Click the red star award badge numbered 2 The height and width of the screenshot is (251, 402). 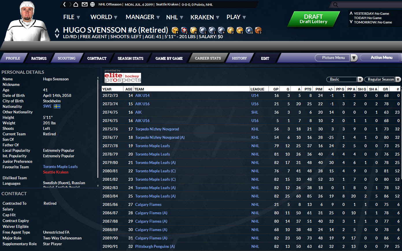click(x=184, y=30)
